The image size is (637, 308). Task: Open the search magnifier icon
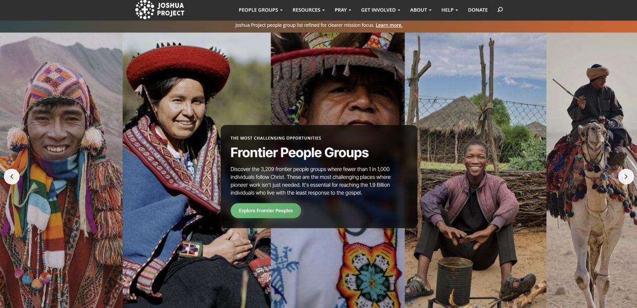[x=500, y=9]
